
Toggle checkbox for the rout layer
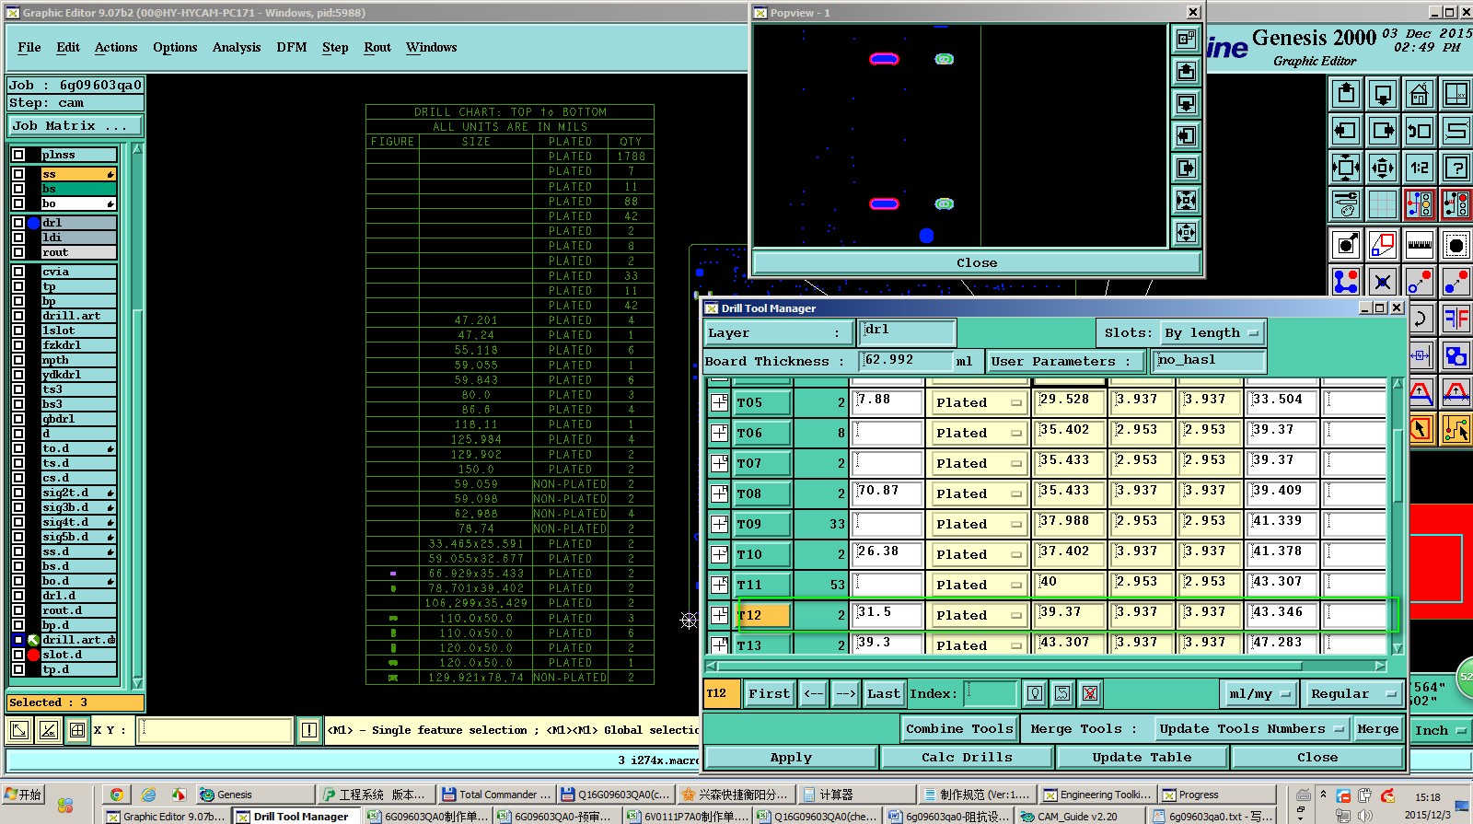click(18, 252)
